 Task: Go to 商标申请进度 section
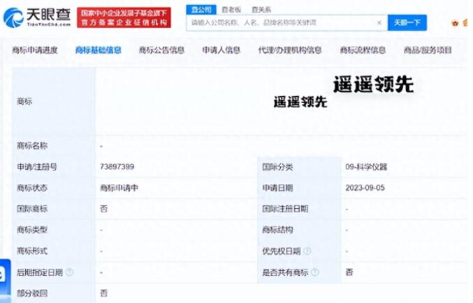[x=35, y=50]
